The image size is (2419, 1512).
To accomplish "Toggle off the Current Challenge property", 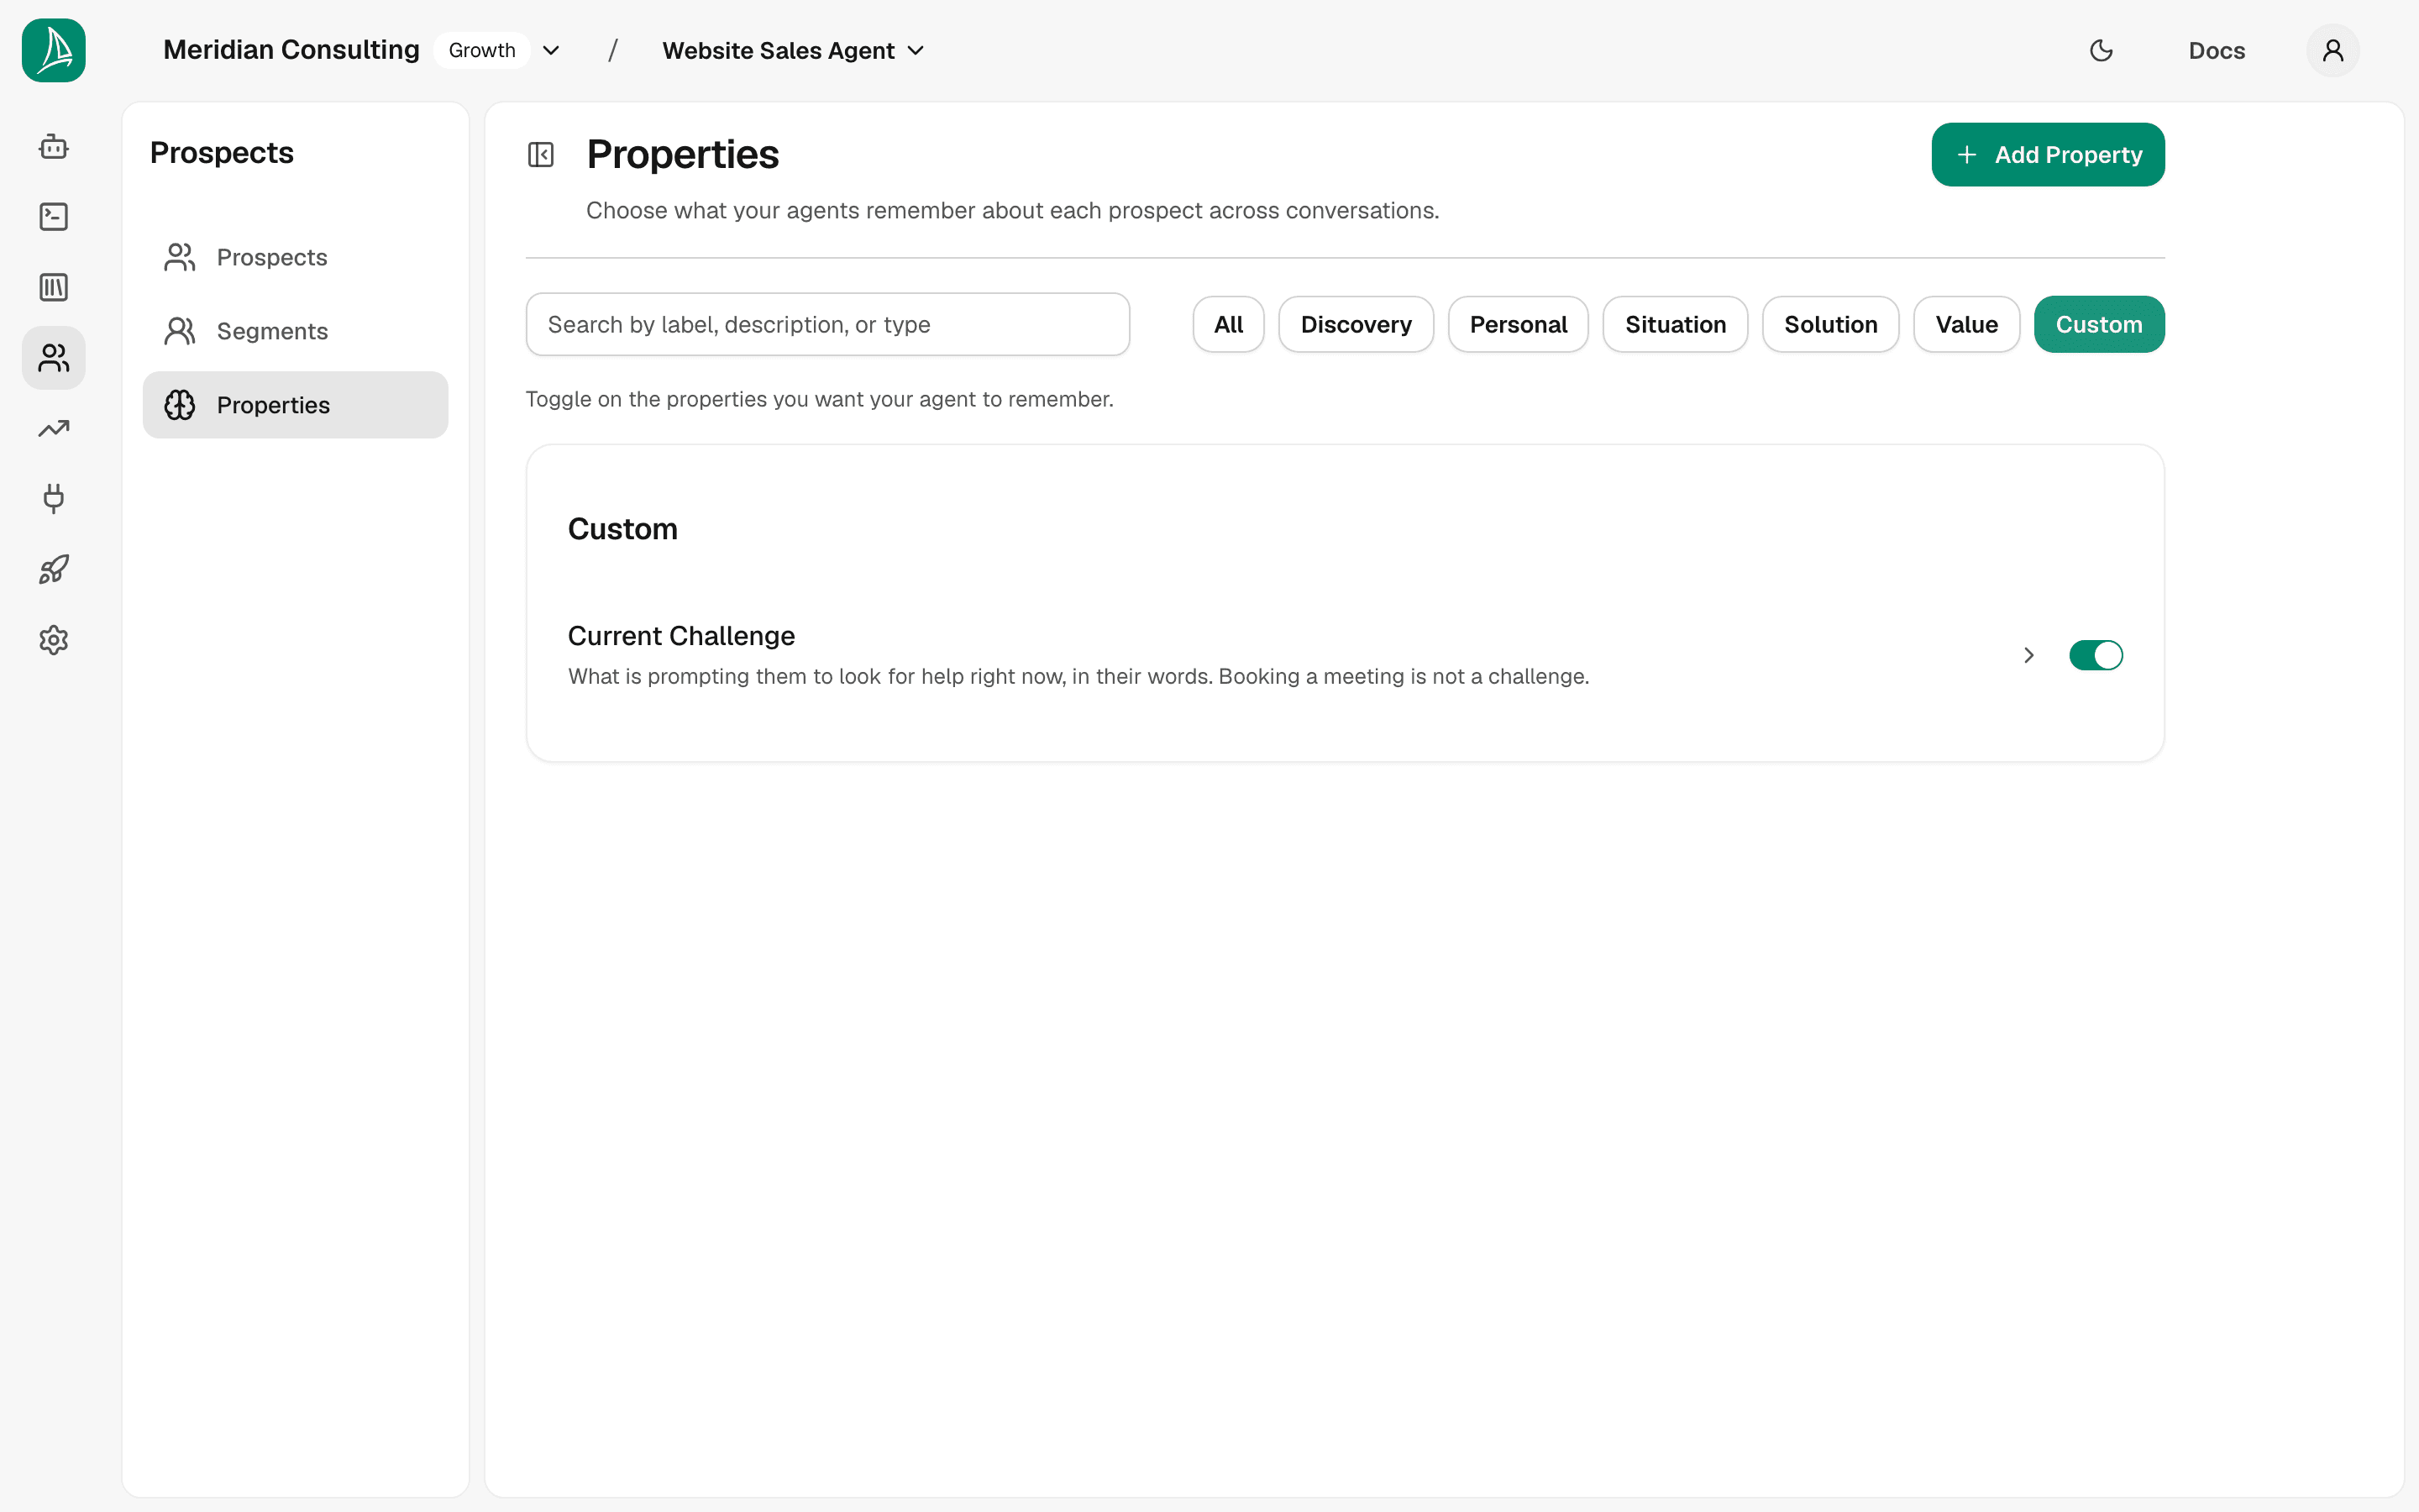I will tap(2095, 655).
